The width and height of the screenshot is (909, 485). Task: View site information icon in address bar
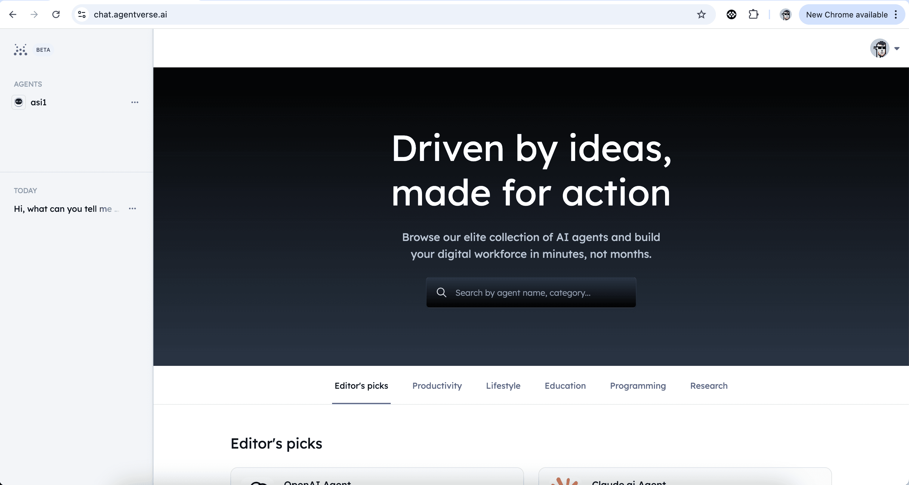pyautogui.click(x=82, y=14)
